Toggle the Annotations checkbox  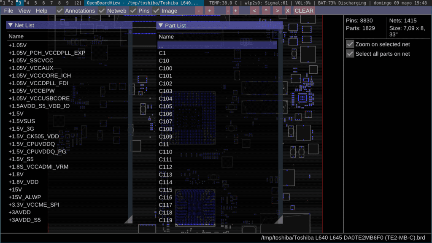click(x=59, y=11)
